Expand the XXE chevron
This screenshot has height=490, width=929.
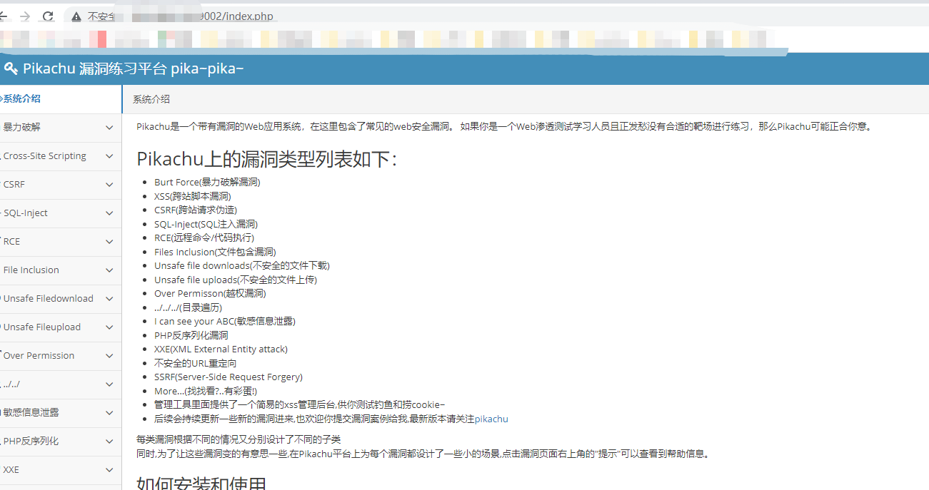pyautogui.click(x=109, y=470)
